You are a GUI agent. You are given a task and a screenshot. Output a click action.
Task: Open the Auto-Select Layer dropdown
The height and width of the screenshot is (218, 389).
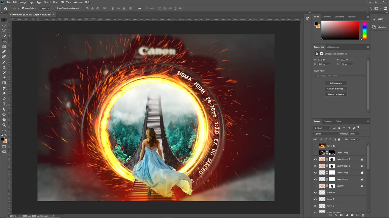click(45, 8)
